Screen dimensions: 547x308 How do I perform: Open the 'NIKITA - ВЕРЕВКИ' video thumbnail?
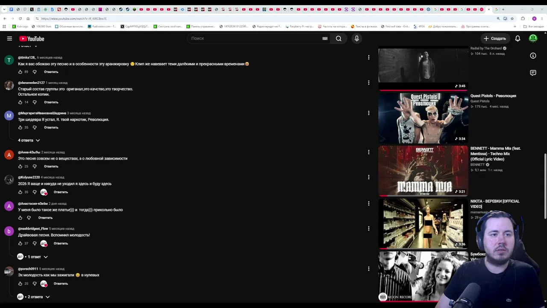(x=423, y=223)
